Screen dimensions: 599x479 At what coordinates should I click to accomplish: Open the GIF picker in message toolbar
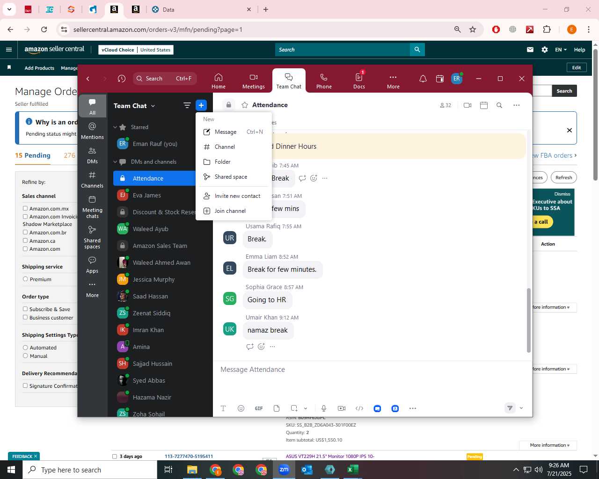pos(259,408)
